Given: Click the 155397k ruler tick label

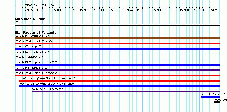Looking at the screenshot, I should [171, 10].
